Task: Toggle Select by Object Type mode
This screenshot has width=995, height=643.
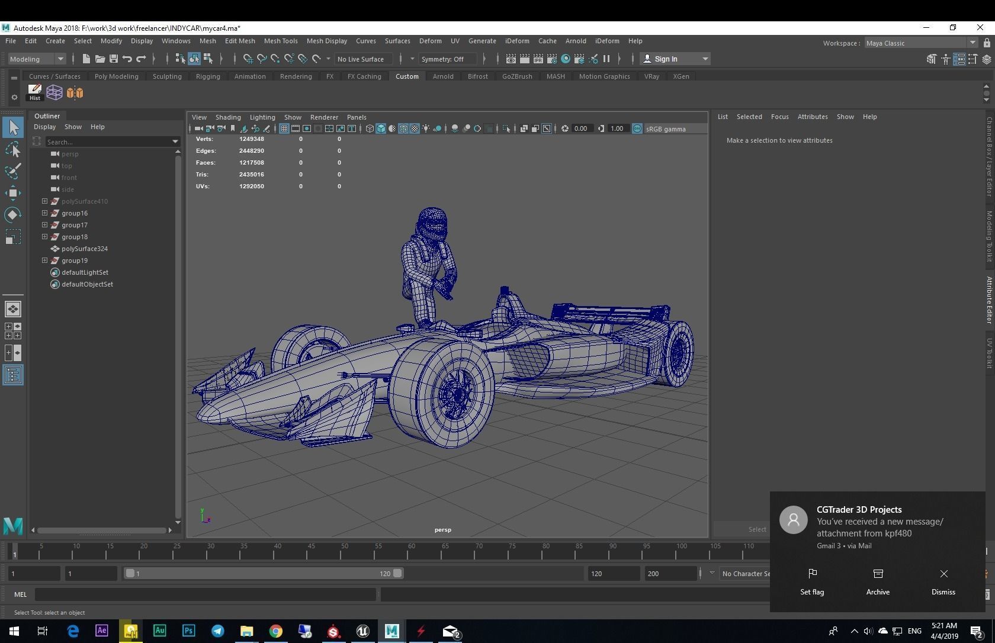Action: 194,59
